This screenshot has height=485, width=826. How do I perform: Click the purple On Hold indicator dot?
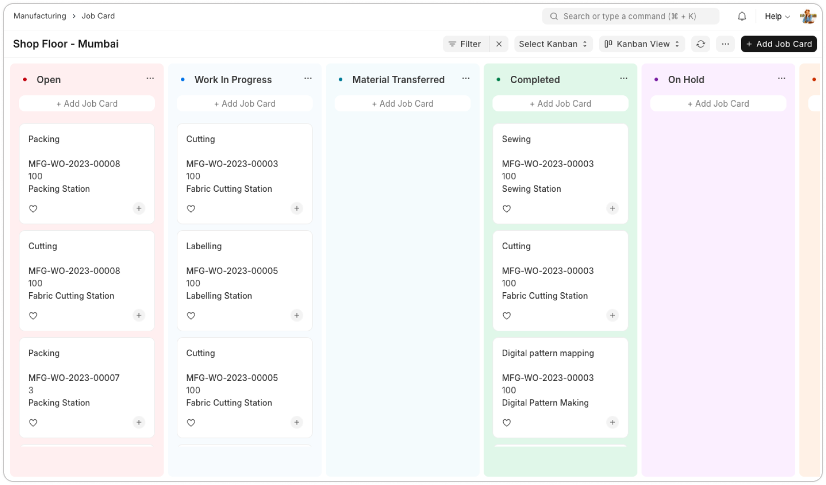[x=656, y=79]
